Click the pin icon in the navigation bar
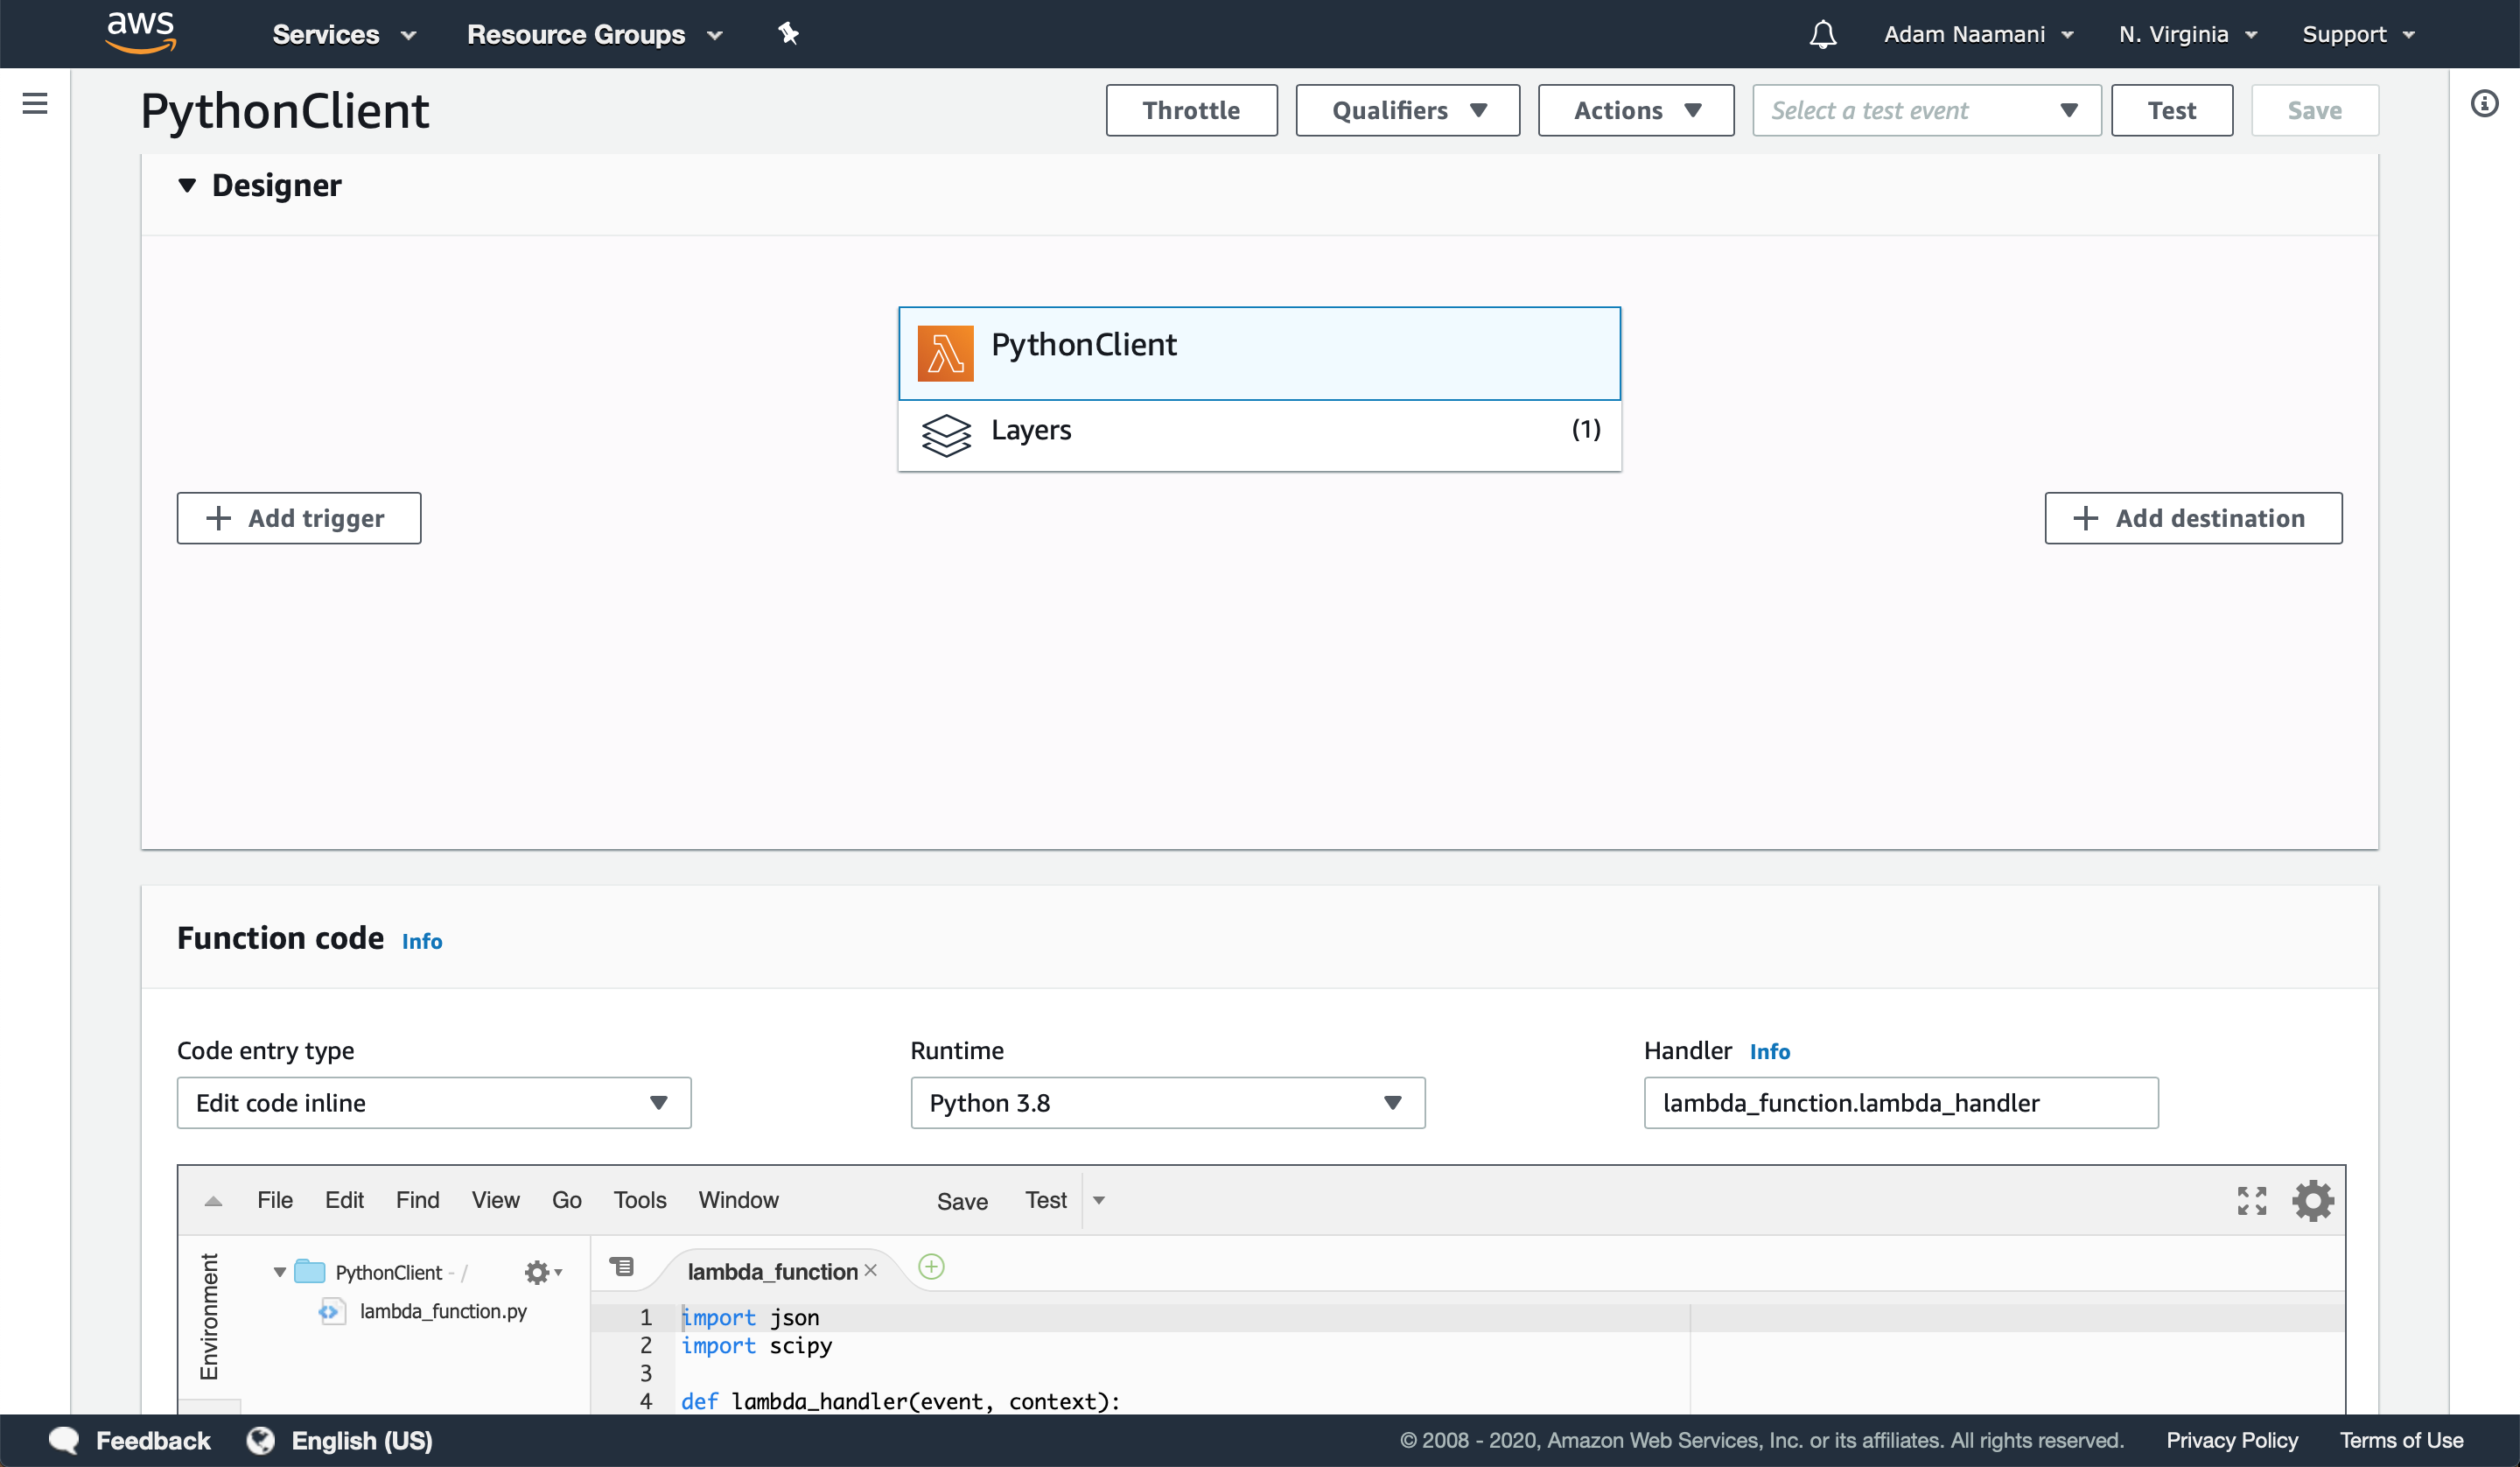The width and height of the screenshot is (2520, 1467). pyautogui.click(x=789, y=33)
